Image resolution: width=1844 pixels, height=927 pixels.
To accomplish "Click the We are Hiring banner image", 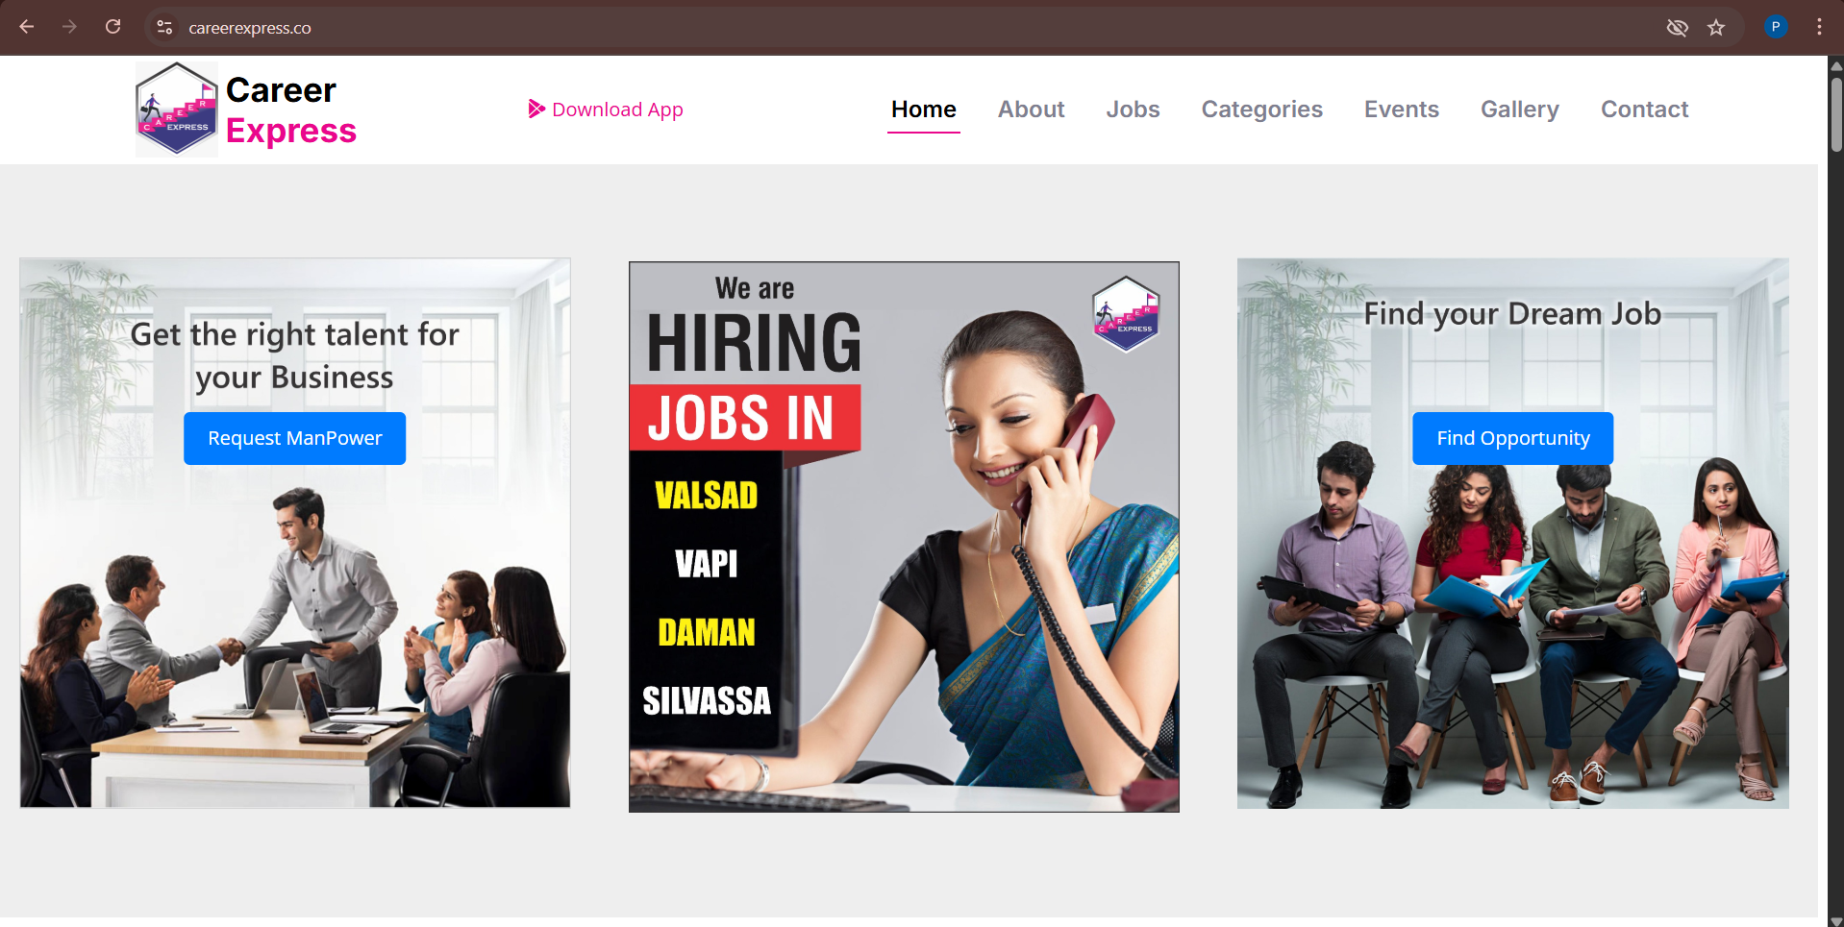I will tap(904, 537).
